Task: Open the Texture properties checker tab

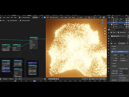Action: (x=109, y=71)
